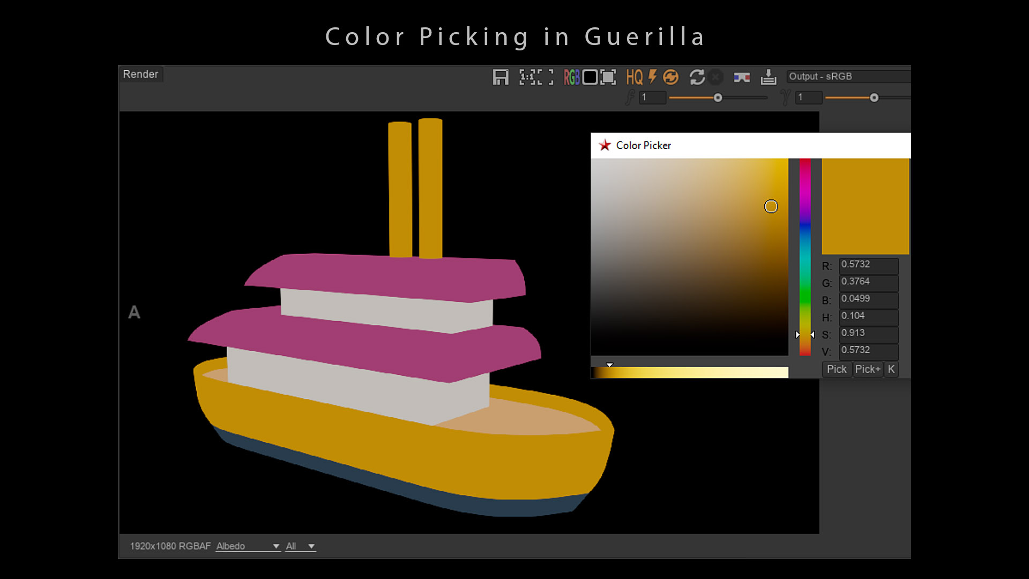The height and width of the screenshot is (579, 1029).
Task: Toggle HQ high-quality render mode
Action: 635,77
